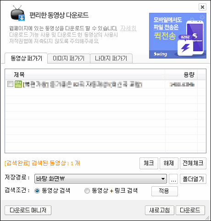
Task: Open the Swing mobile transfer ad banner
Action: click(x=178, y=36)
